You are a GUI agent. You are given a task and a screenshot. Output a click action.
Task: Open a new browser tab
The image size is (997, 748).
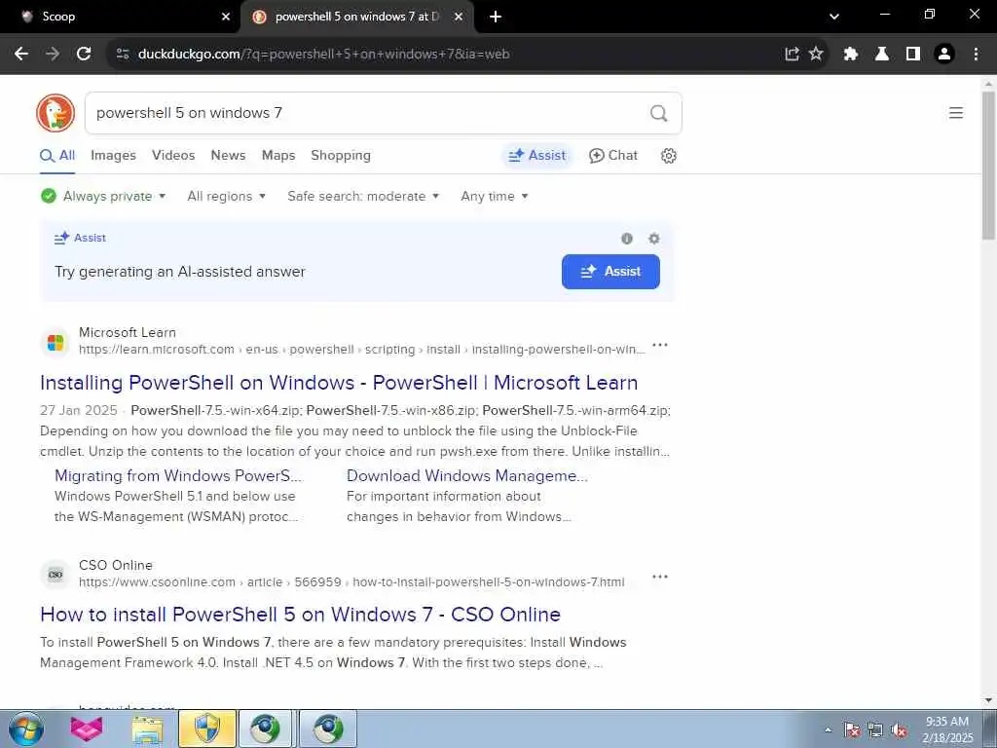(496, 18)
